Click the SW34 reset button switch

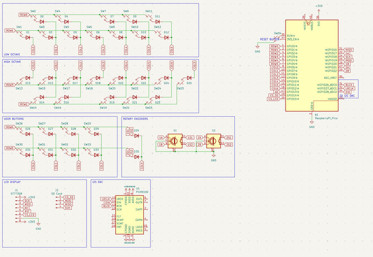coord(278,37)
